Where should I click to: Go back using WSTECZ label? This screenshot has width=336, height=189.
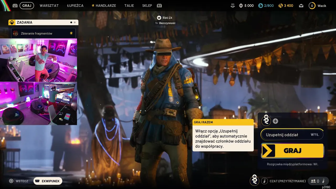(x=22, y=181)
